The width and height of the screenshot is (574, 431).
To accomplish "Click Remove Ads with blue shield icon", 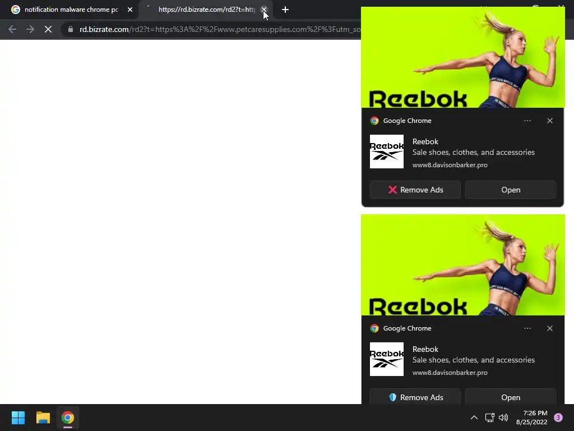I will point(415,397).
